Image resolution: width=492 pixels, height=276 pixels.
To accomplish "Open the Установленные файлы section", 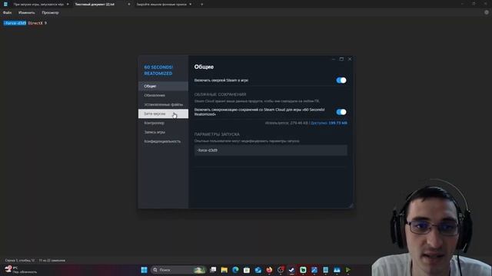I will tap(163, 104).
